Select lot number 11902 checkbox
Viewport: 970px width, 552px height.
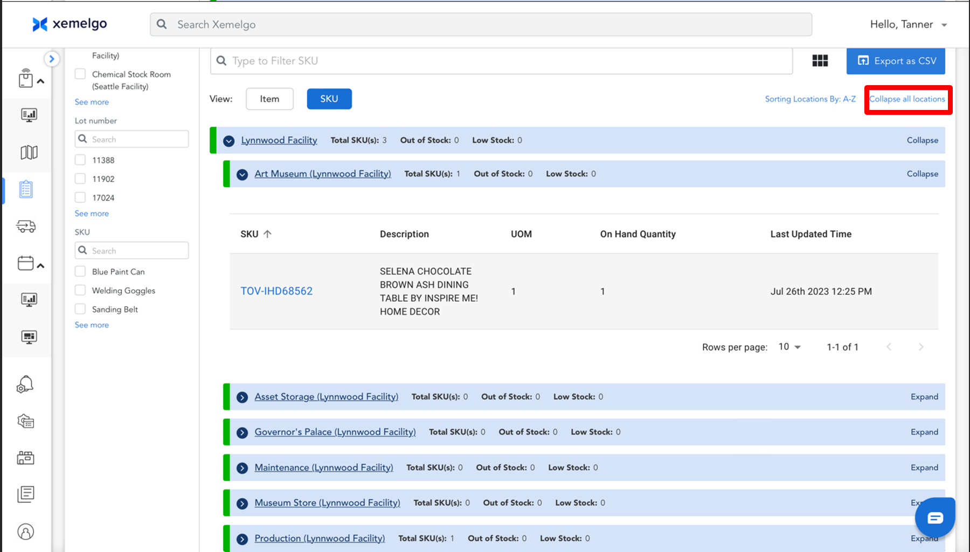point(80,178)
